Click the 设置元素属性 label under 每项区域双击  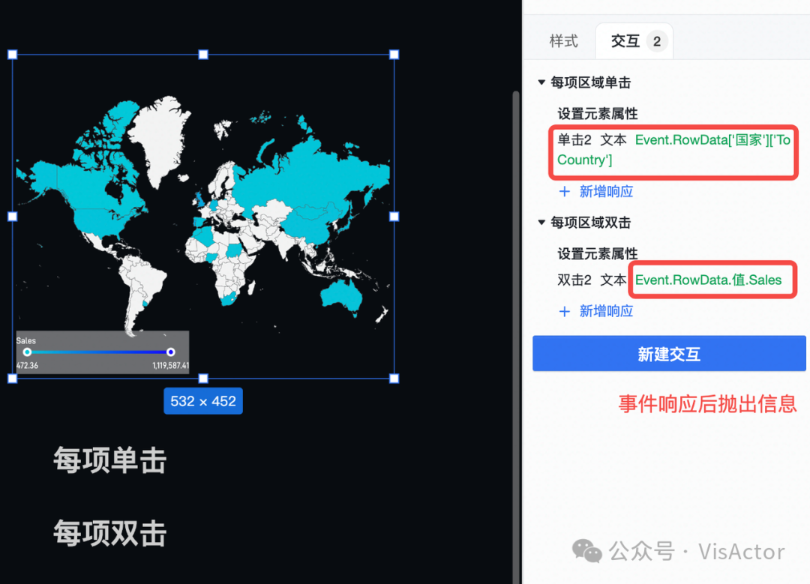pos(598,253)
